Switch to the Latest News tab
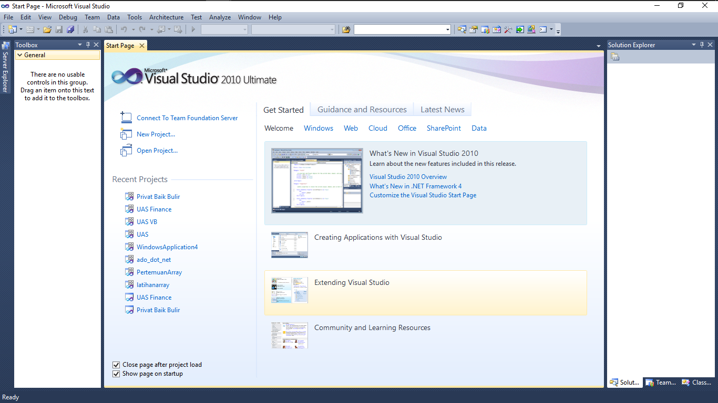The height and width of the screenshot is (403, 718). [443, 110]
